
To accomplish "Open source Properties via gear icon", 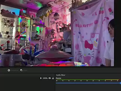I will [9, 70].
